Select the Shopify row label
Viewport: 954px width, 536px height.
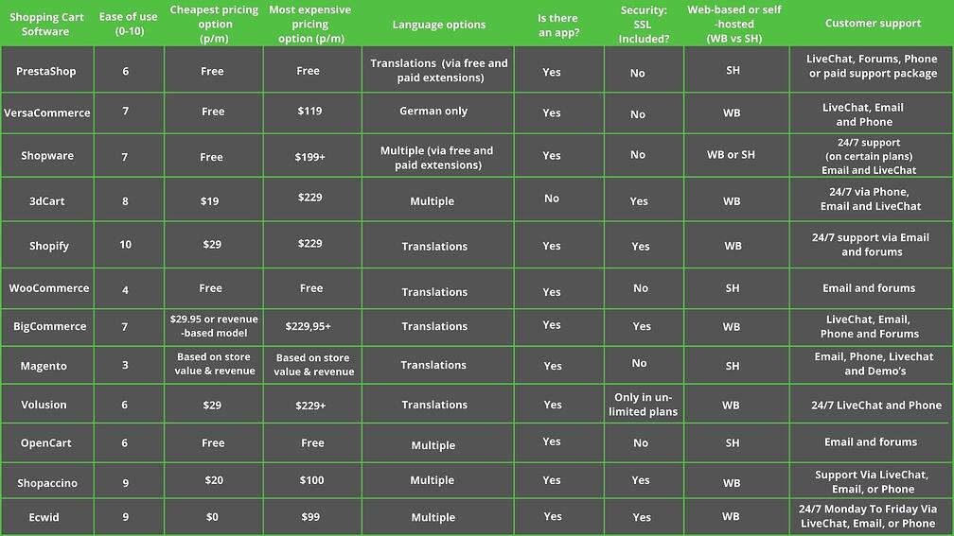[x=48, y=246]
